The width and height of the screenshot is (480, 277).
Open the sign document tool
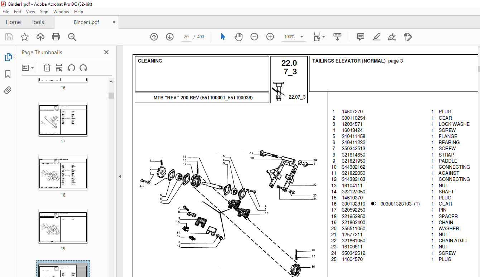click(x=392, y=37)
